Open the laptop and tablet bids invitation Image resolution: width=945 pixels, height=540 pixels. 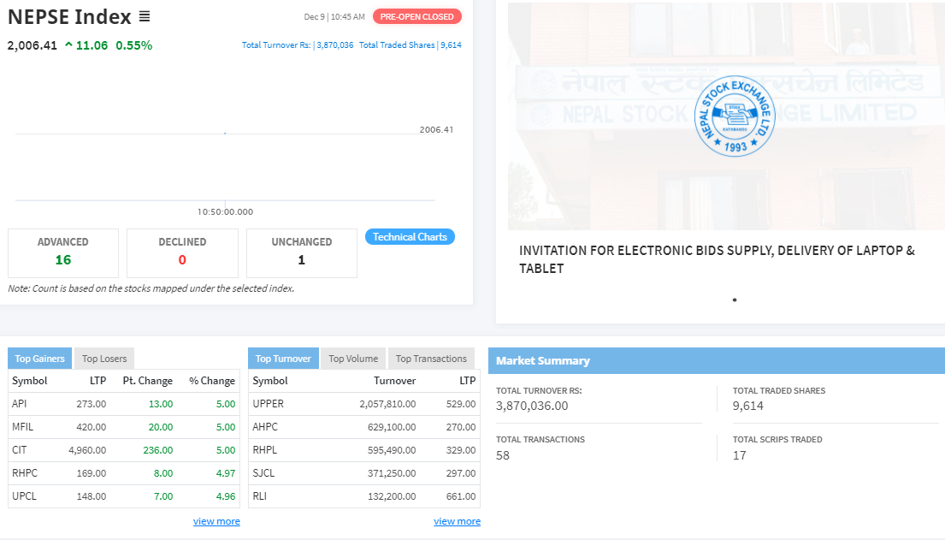pos(718,259)
